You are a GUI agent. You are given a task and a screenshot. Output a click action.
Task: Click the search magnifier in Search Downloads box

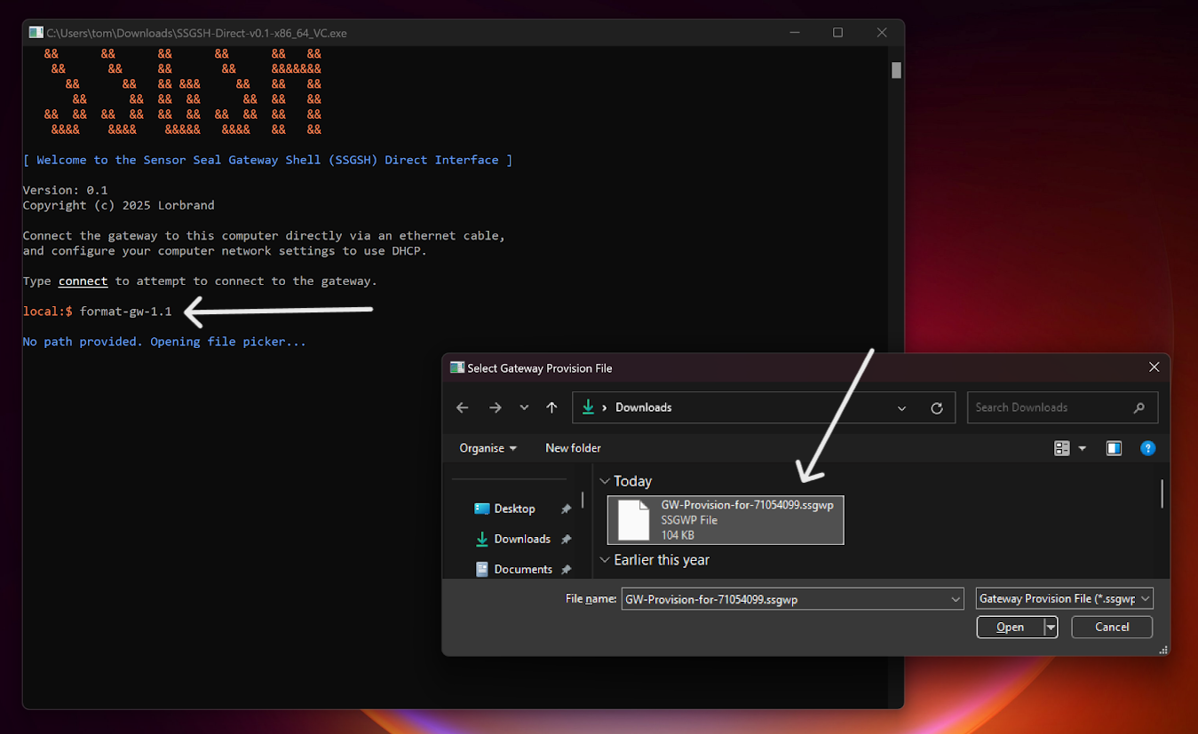1139,407
